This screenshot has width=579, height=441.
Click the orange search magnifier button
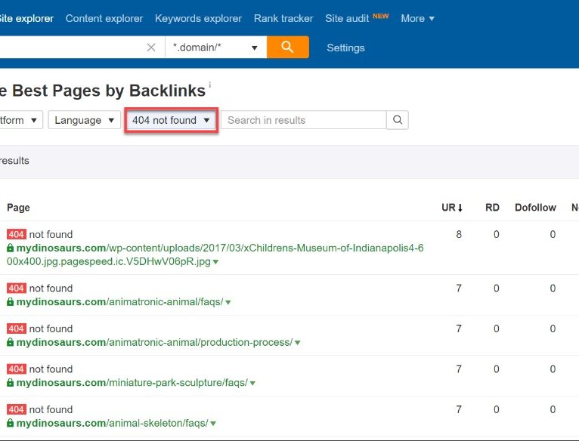(287, 48)
